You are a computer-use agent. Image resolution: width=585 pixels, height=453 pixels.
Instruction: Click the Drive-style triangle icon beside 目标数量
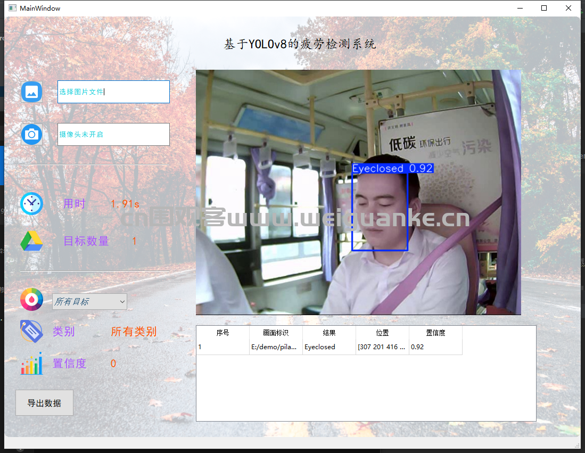click(x=31, y=241)
